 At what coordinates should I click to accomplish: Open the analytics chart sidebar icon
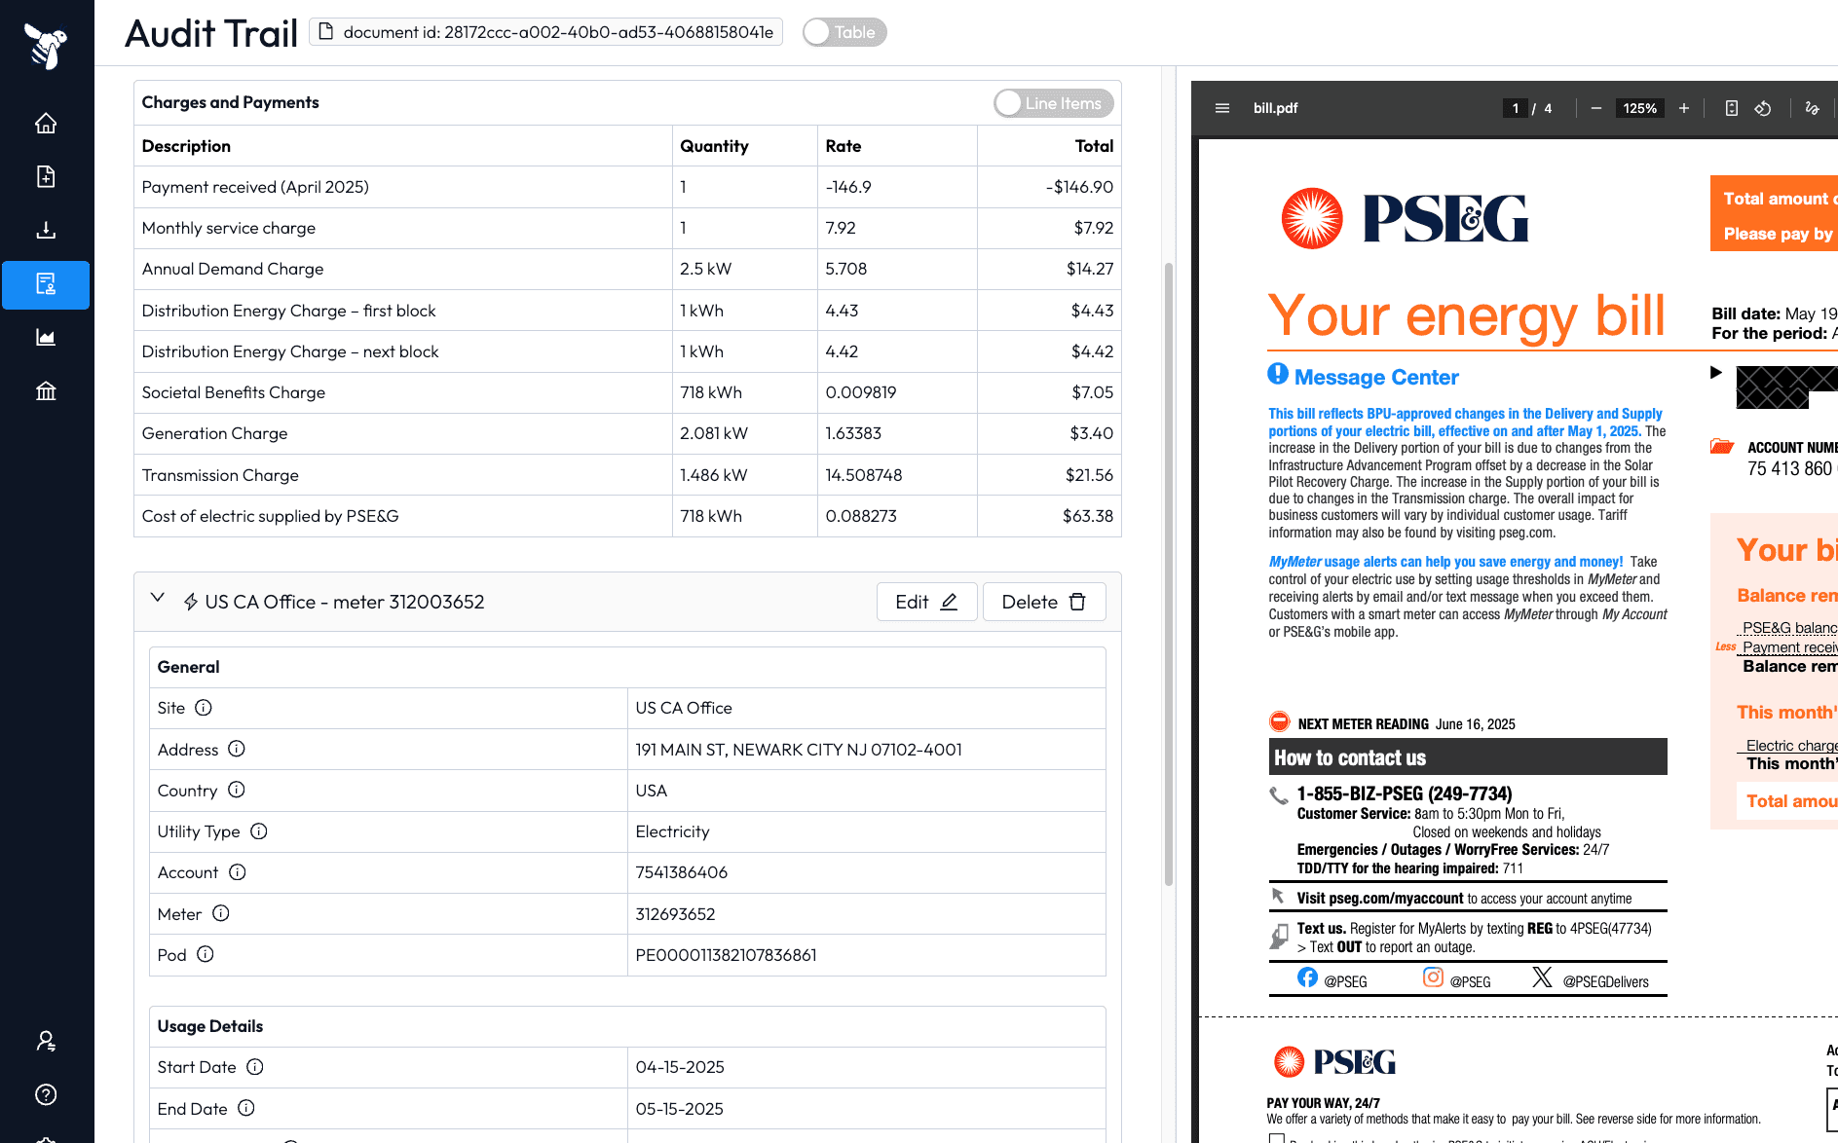pos(46,338)
